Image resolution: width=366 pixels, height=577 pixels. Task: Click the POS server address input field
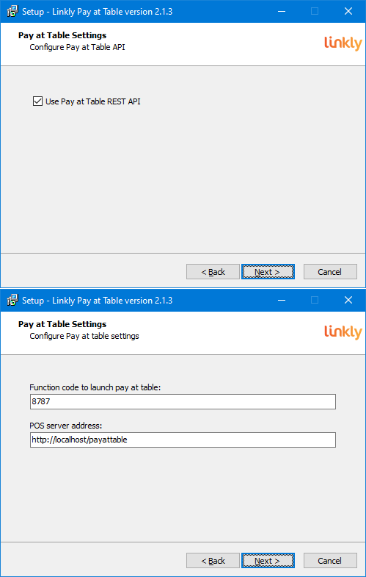point(183,440)
